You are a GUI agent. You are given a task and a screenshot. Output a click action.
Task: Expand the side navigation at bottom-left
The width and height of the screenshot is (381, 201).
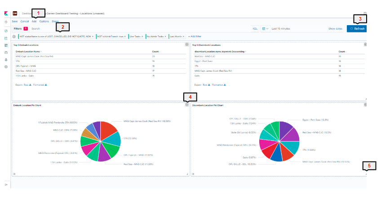coord(6,185)
